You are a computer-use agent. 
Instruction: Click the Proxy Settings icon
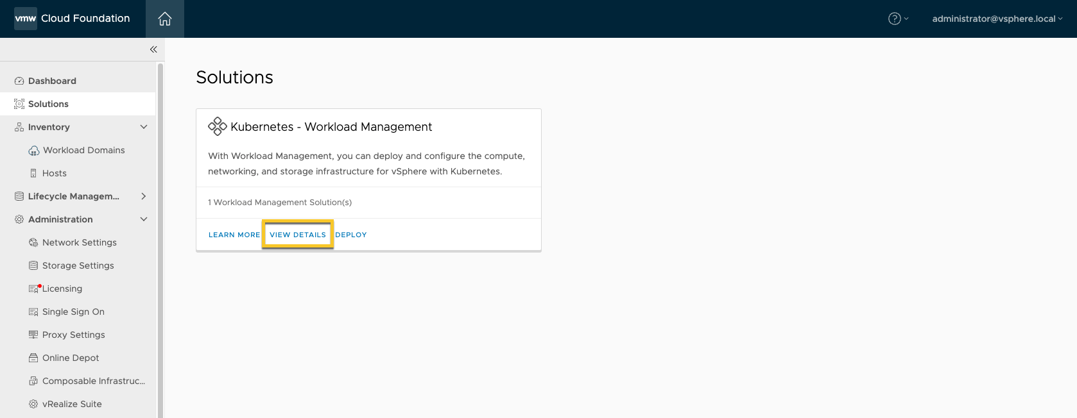[x=33, y=335]
